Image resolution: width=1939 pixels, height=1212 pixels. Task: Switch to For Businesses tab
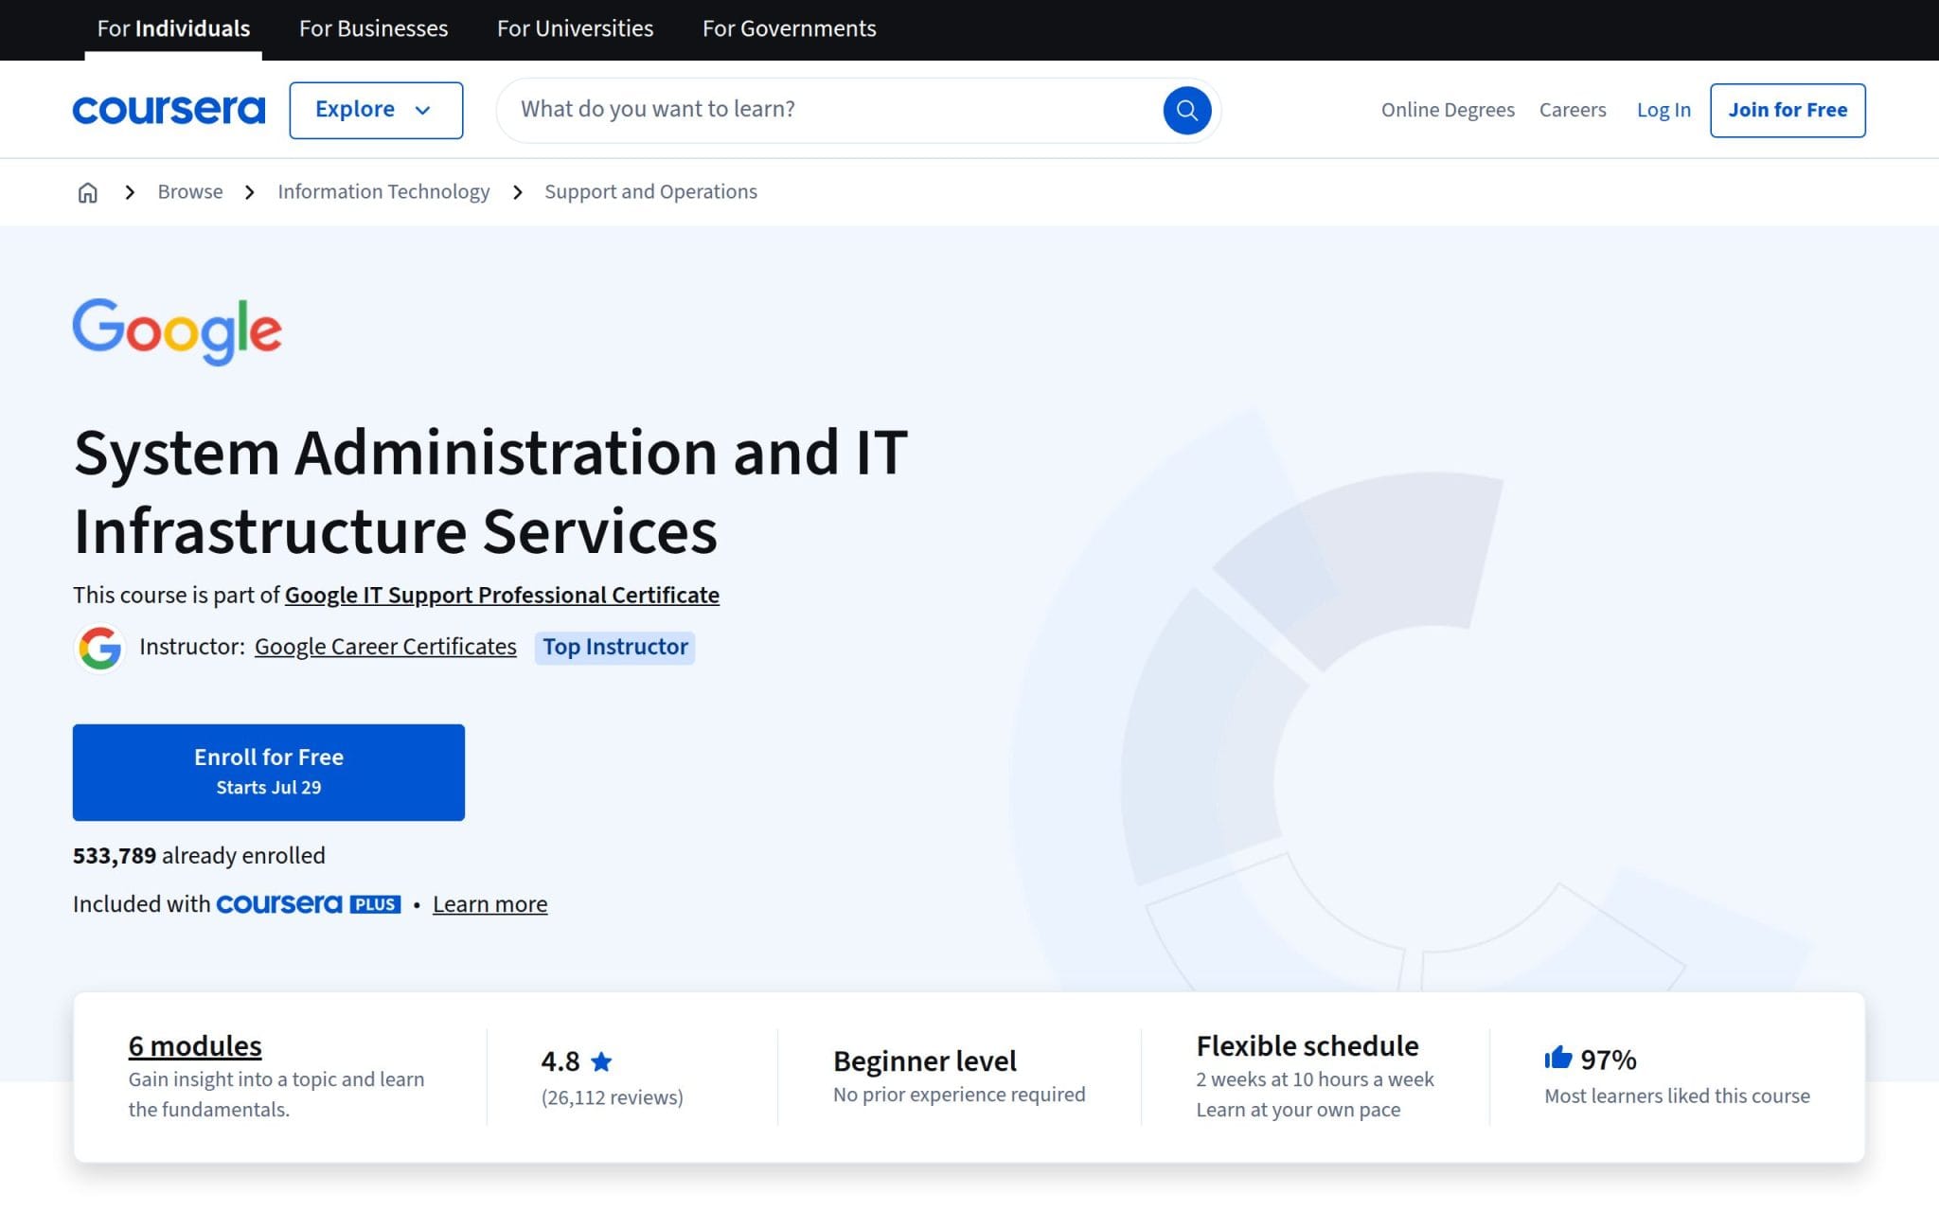point(373,28)
